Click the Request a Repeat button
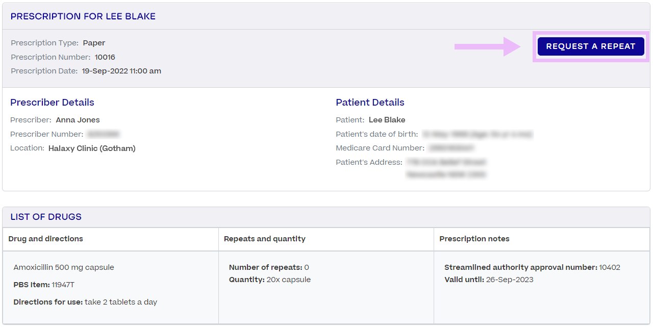Screen dimensions: 653x327 click(x=590, y=46)
